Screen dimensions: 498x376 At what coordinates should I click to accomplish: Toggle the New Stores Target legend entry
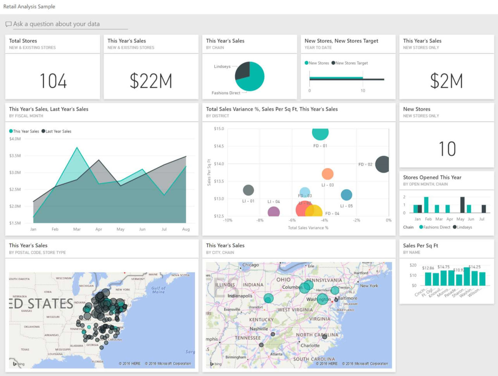coord(350,63)
